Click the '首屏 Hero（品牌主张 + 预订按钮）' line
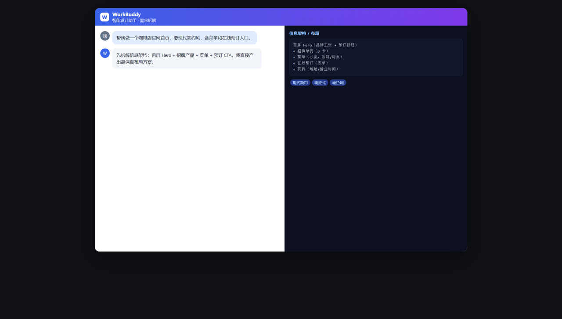562x319 pixels. [325, 45]
